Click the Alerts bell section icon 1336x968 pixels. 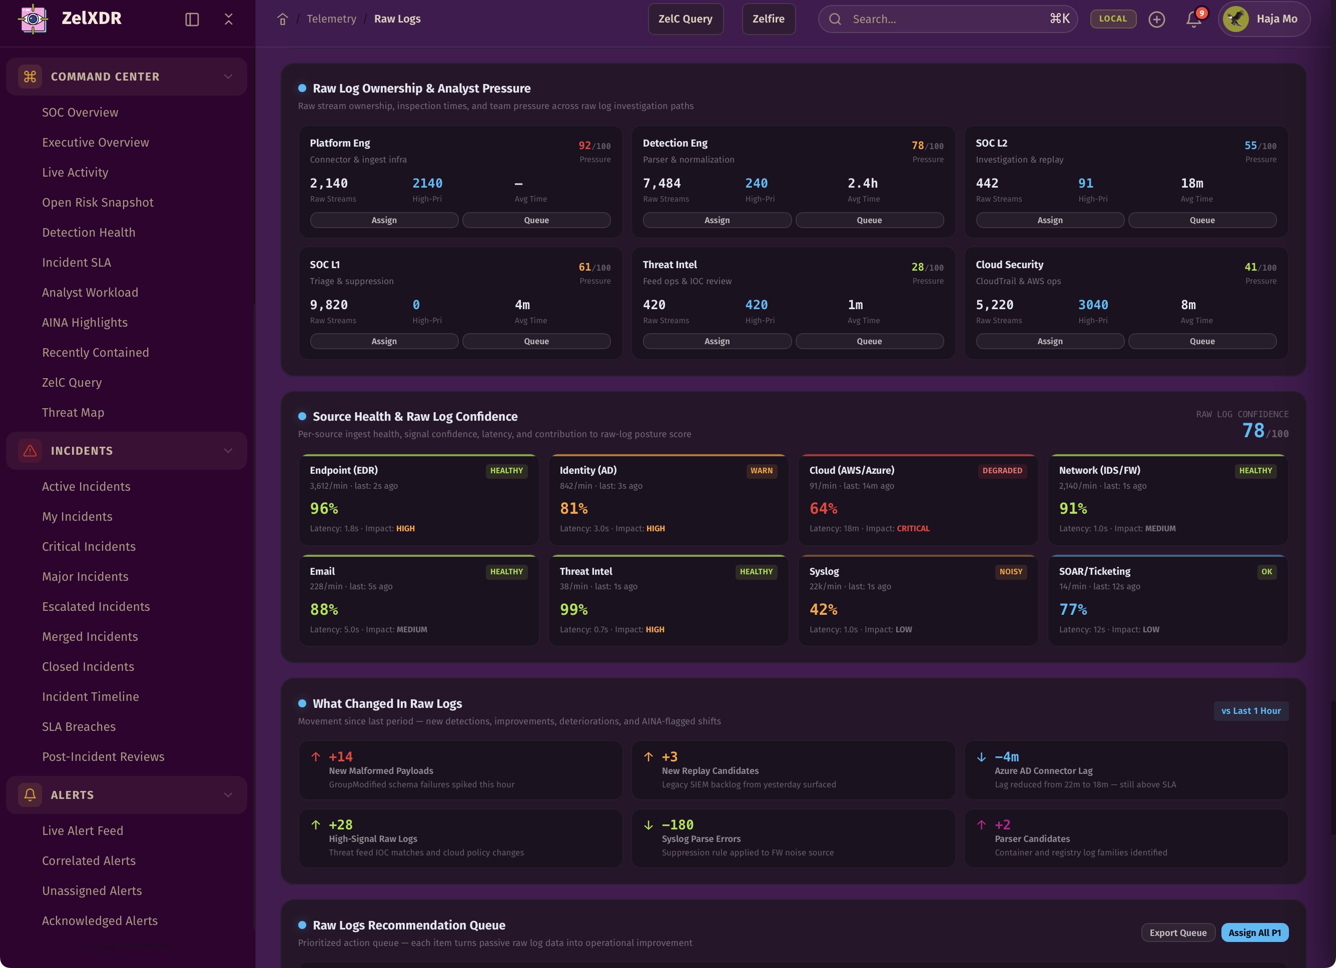(x=30, y=795)
